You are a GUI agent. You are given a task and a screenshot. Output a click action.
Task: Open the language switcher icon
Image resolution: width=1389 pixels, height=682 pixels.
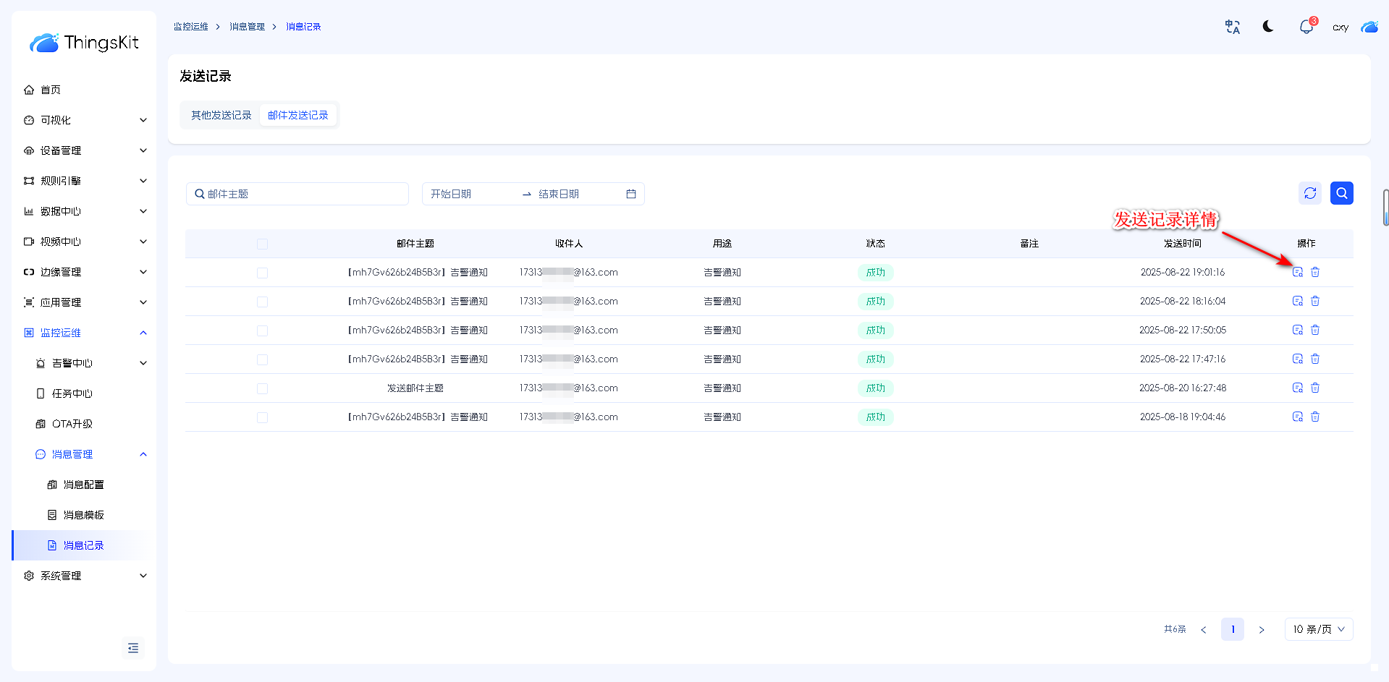tap(1232, 27)
